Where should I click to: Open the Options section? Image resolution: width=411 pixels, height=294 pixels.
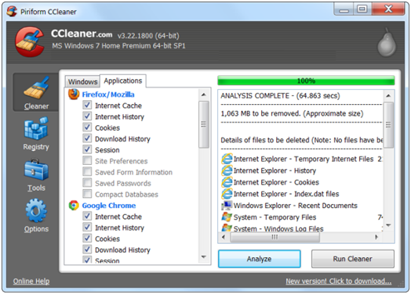pyautogui.click(x=36, y=216)
